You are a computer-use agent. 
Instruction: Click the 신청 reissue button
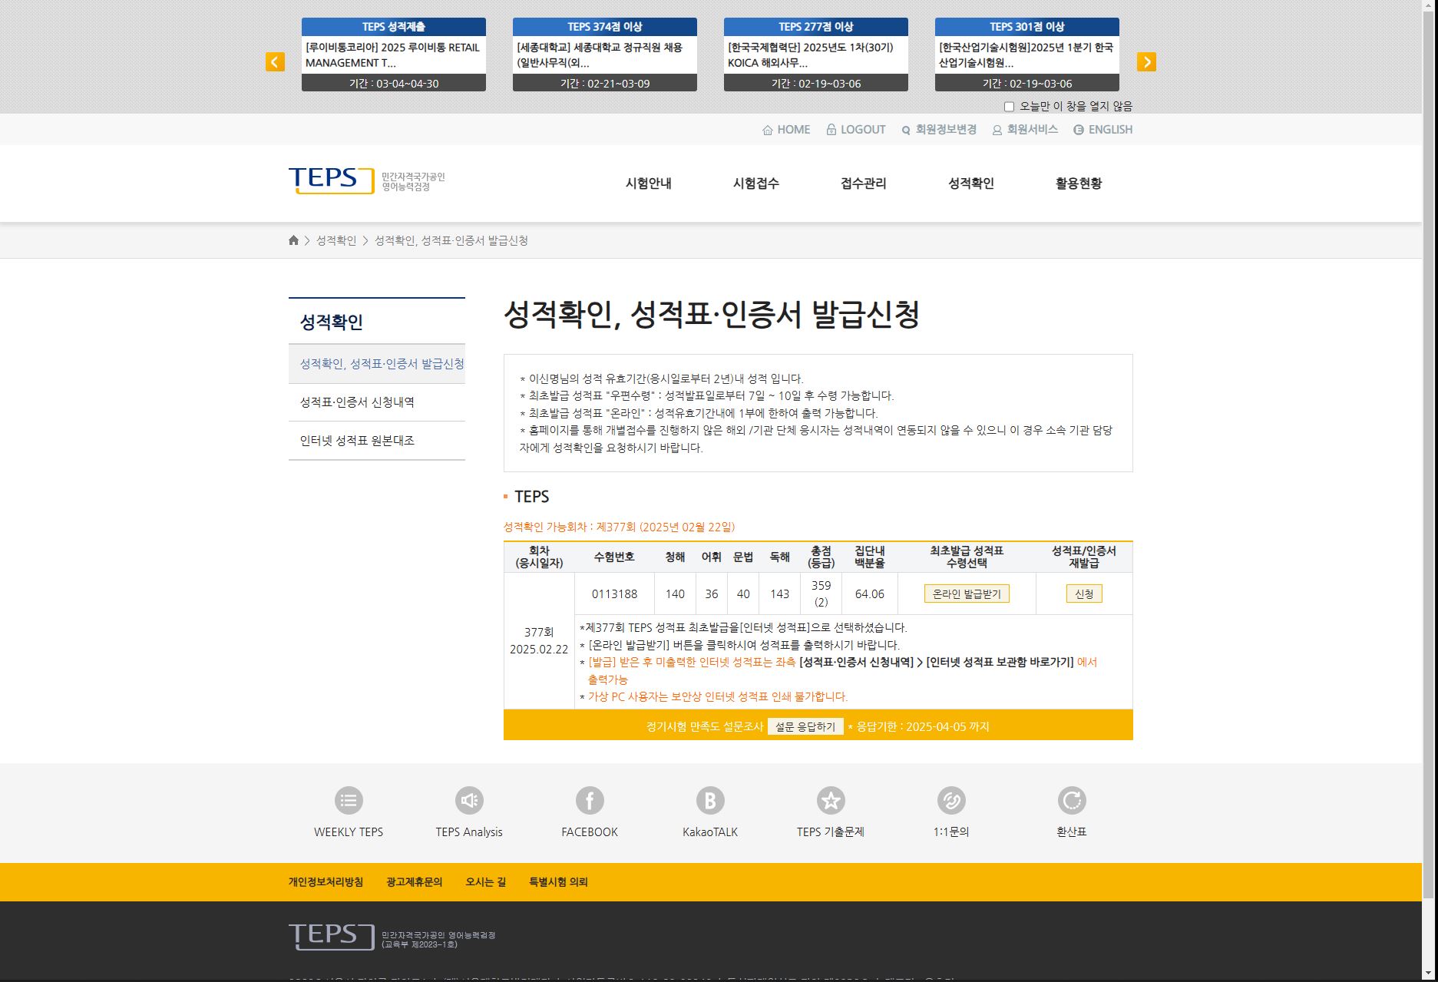pyautogui.click(x=1083, y=593)
